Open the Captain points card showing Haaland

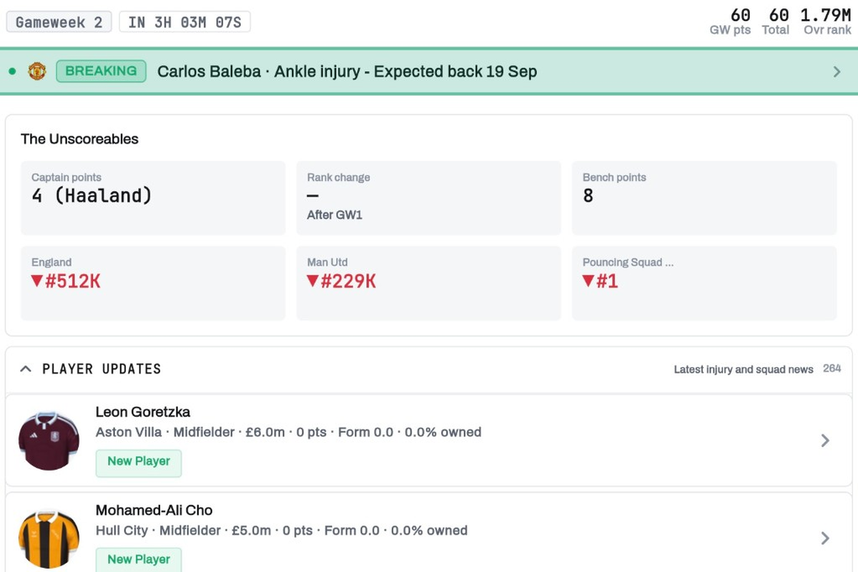point(153,198)
